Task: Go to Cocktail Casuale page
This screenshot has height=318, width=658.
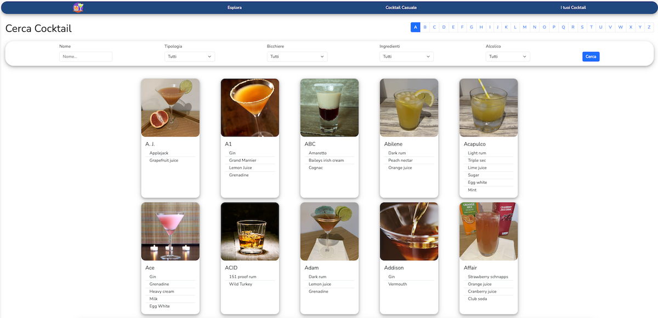Action: coord(401,8)
